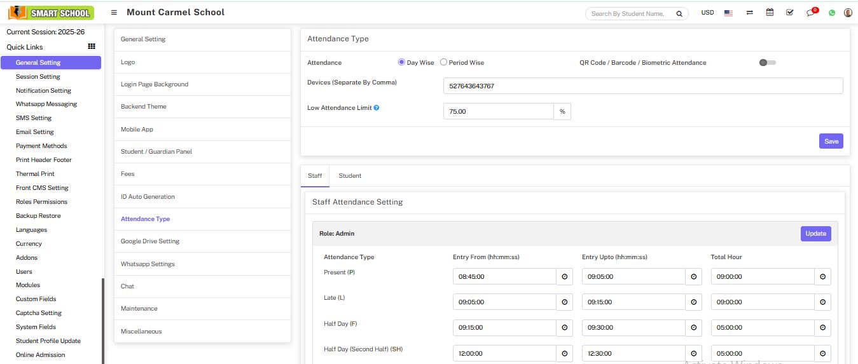Switch to the Student tab
Screen dimensions: 858x364
[x=350, y=176]
